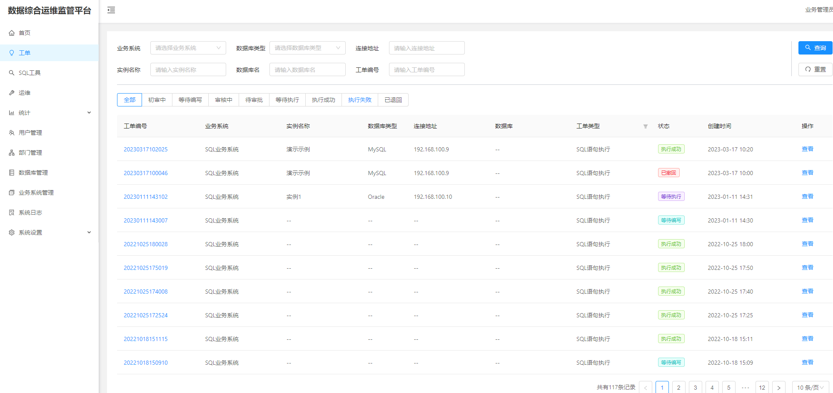This screenshot has height=393, width=833.
Task: Click 查看 for the 2023-03-17 10:20 row
Action: (x=808, y=149)
